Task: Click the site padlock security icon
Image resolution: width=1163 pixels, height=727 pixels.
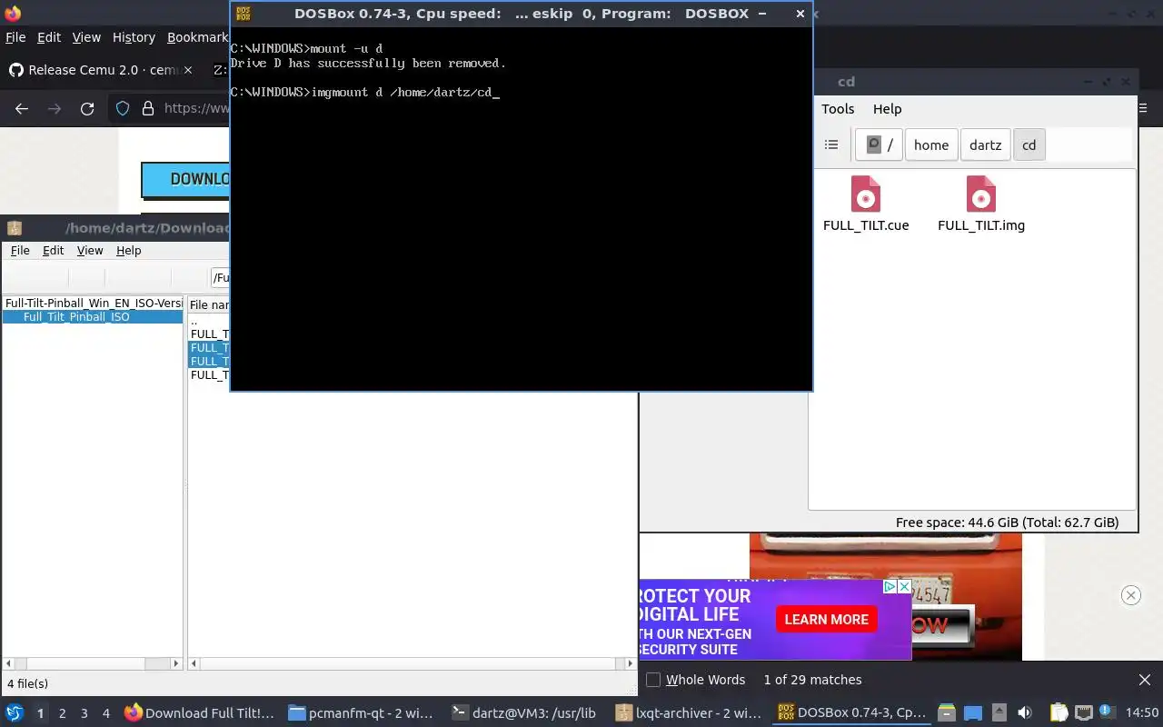Action: coord(148,109)
